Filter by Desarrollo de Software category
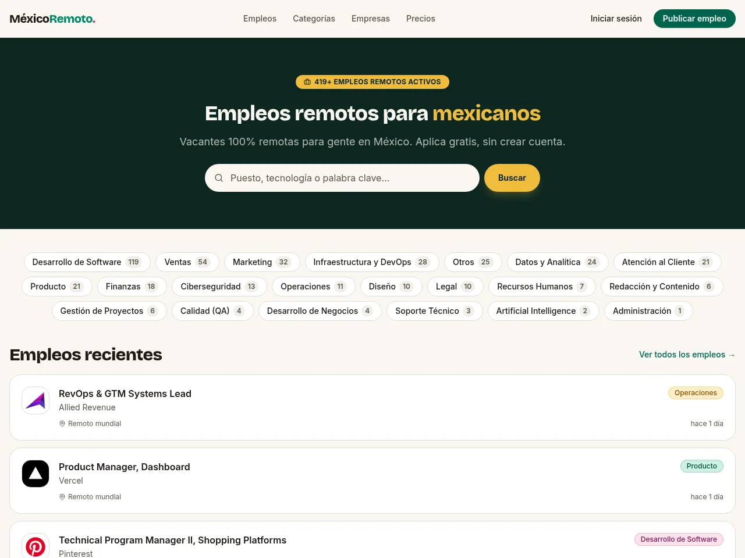745x558 pixels. tap(87, 262)
